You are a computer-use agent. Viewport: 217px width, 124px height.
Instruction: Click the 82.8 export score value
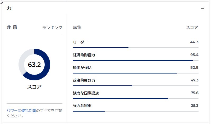coord(194,68)
